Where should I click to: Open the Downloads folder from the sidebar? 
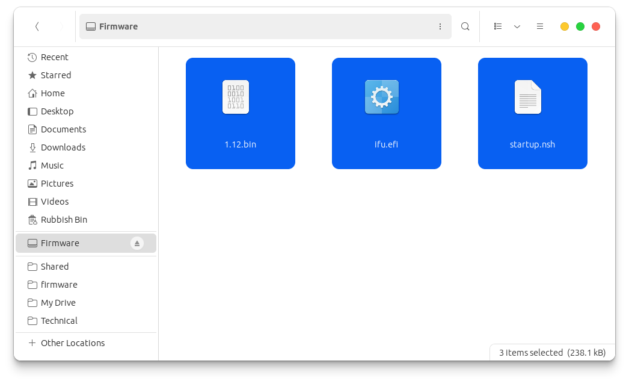62,147
